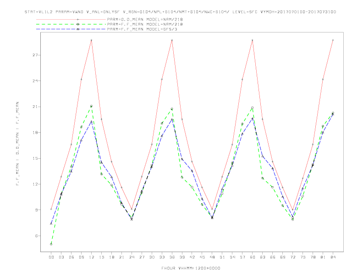
Task: Click x-axis forecast hour label 84
Action: pyautogui.click(x=333, y=257)
